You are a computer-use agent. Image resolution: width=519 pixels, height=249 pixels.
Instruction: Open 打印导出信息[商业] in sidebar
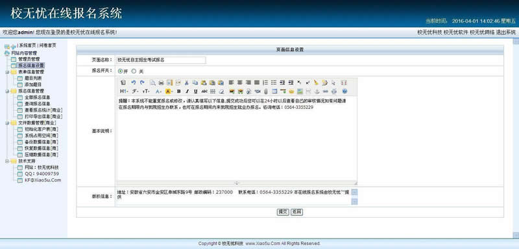43,117
